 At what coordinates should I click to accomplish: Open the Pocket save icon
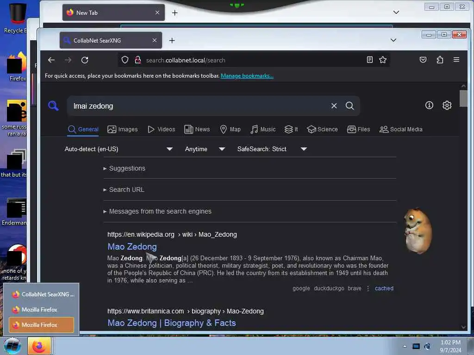coord(423,60)
